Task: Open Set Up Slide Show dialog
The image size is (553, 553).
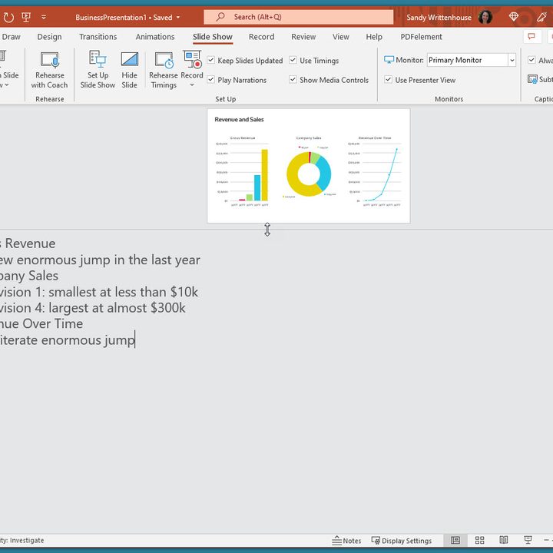Action: (98, 70)
